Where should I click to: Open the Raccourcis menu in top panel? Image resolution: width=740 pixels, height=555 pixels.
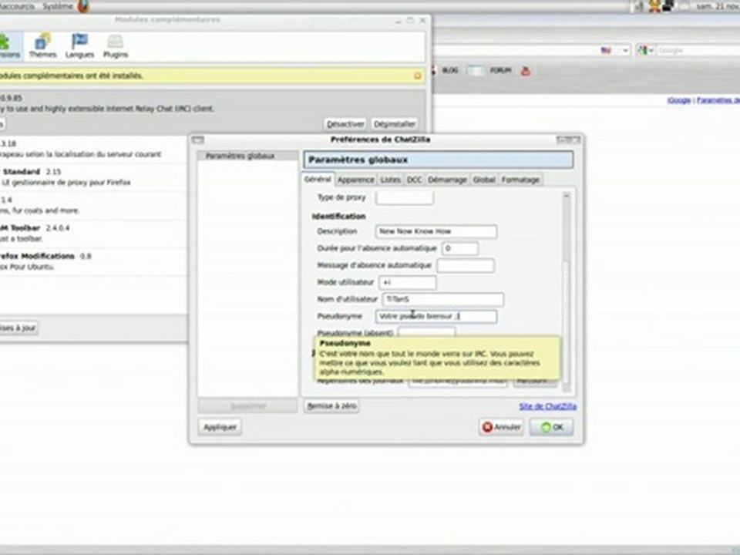[17, 6]
